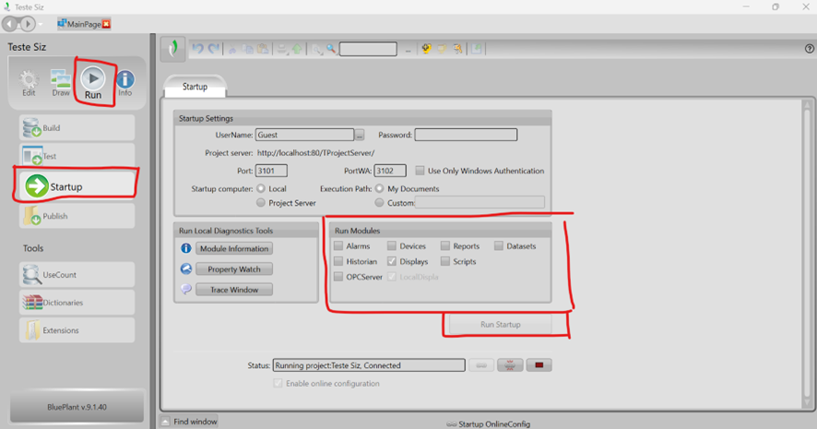Enable the Alarms module checkbox

338,246
